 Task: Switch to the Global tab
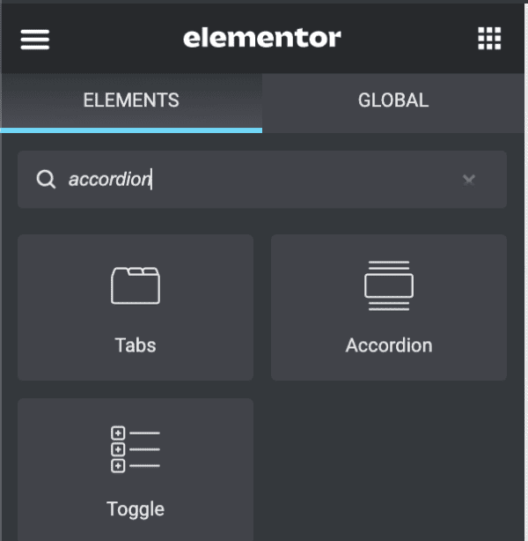[393, 100]
